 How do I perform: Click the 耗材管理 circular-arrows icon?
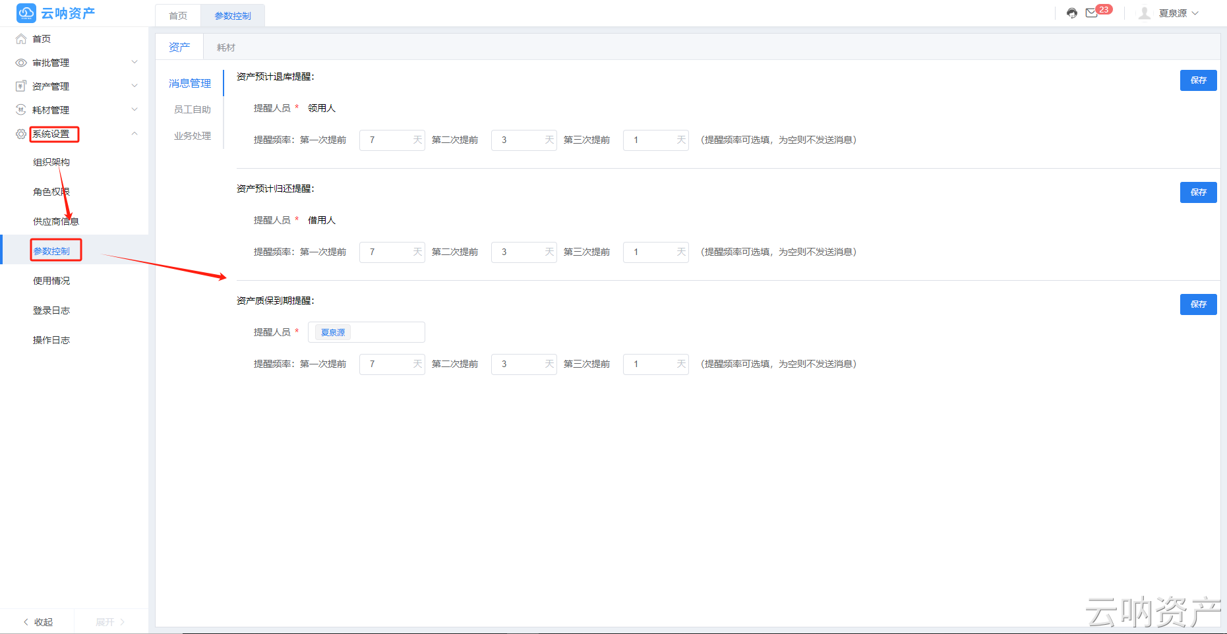point(20,109)
